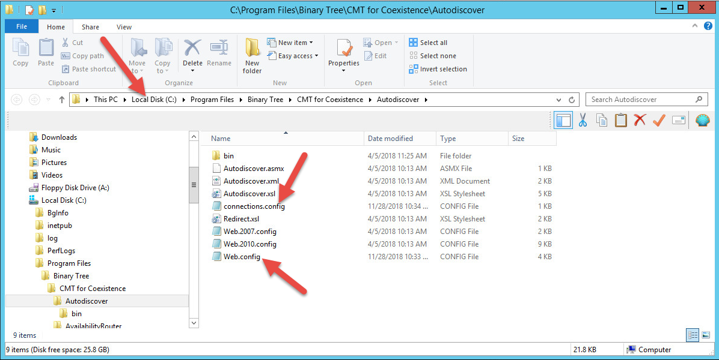
Task: Switch to the Home ribbon tab
Action: [56, 27]
